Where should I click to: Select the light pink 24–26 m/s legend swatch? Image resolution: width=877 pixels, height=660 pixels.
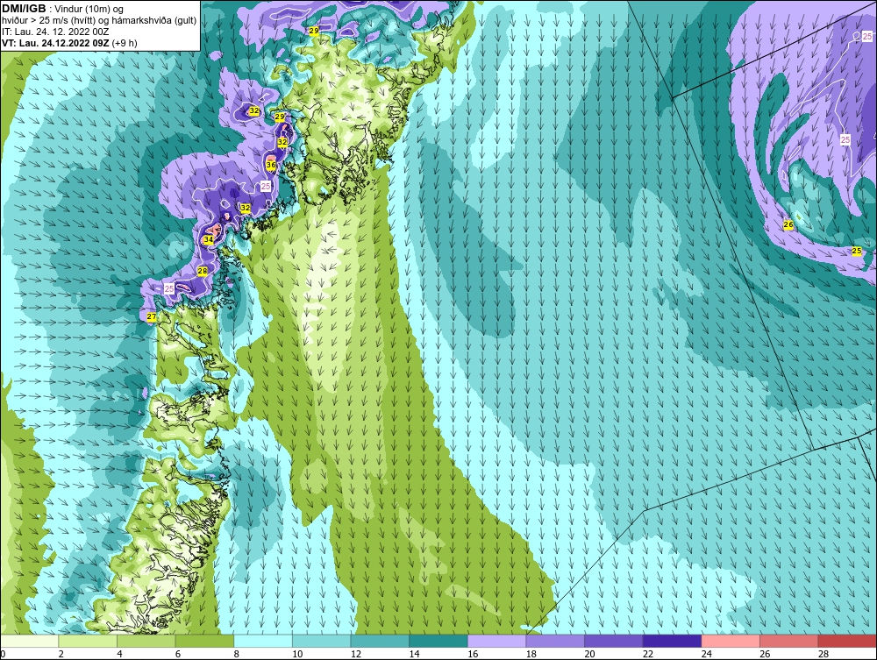pos(731,641)
